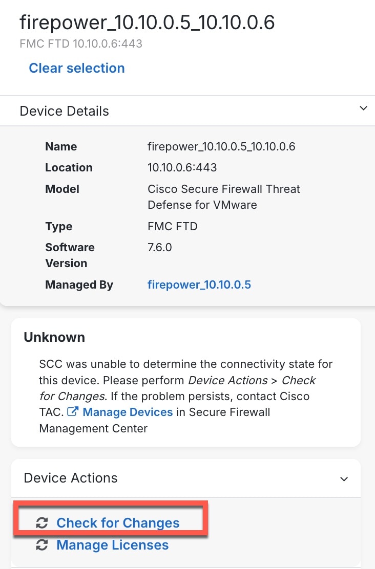The width and height of the screenshot is (375, 569).
Task: Click the refresh icon beside Check for Changes
Action: click(x=42, y=522)
